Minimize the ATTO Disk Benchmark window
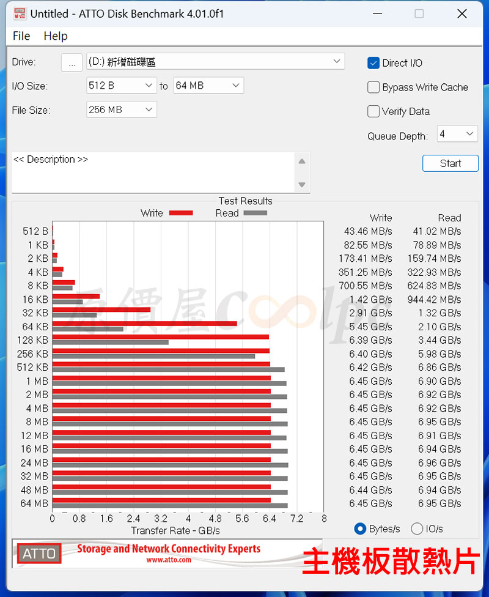489x597 pixels. (378, 13)
